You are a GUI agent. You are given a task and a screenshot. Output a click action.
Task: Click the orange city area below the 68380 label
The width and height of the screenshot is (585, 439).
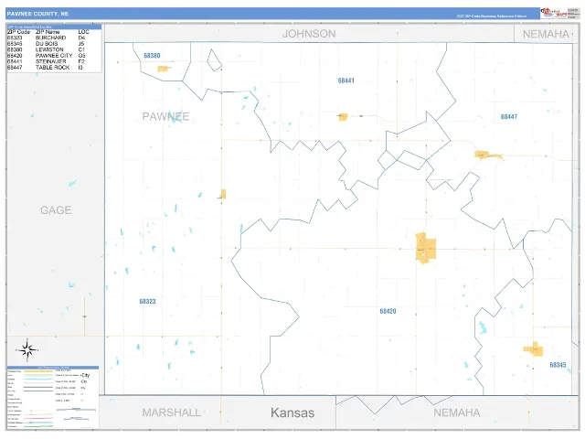163,69
